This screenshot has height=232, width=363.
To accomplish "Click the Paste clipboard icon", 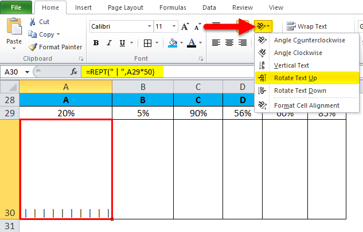I will pyautogui.click(x=14, y=26).
